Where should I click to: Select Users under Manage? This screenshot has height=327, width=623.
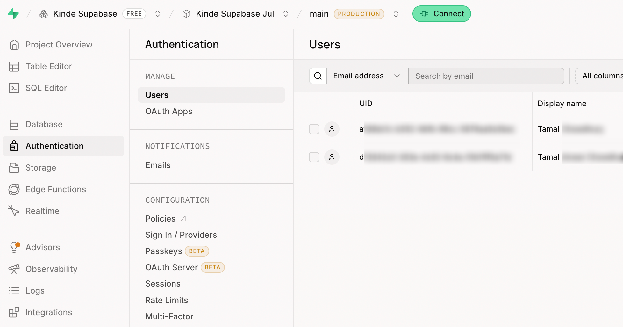(x=211, y=95)
